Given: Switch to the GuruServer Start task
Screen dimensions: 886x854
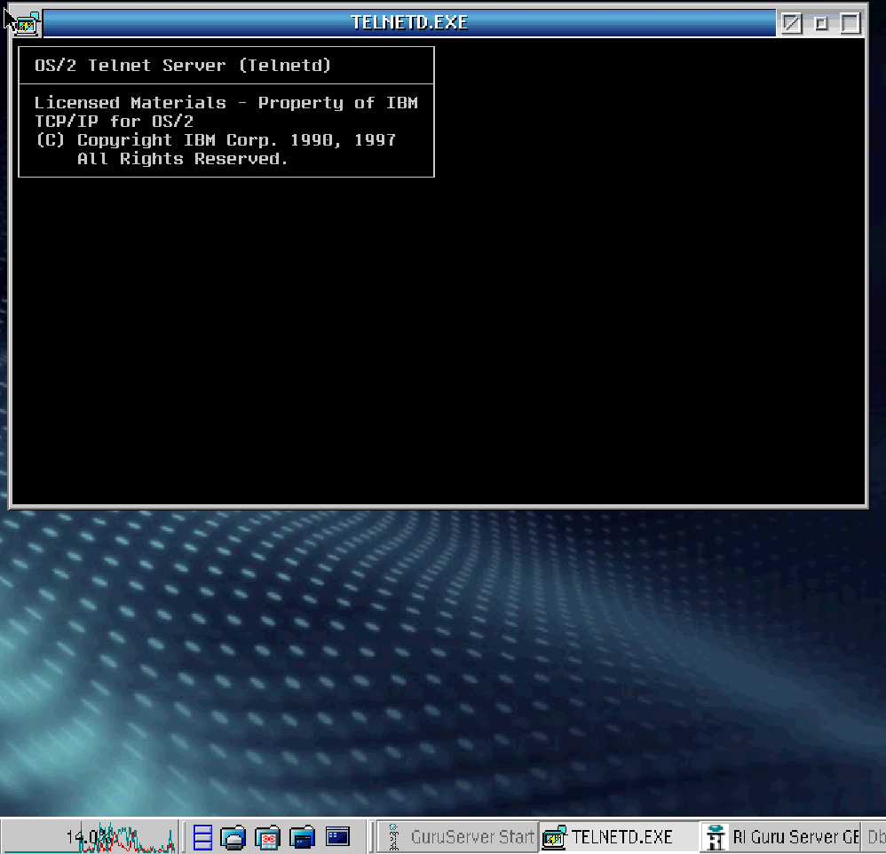Looking at the screenshot, I should pyautogui.click(x=458, y=836).
